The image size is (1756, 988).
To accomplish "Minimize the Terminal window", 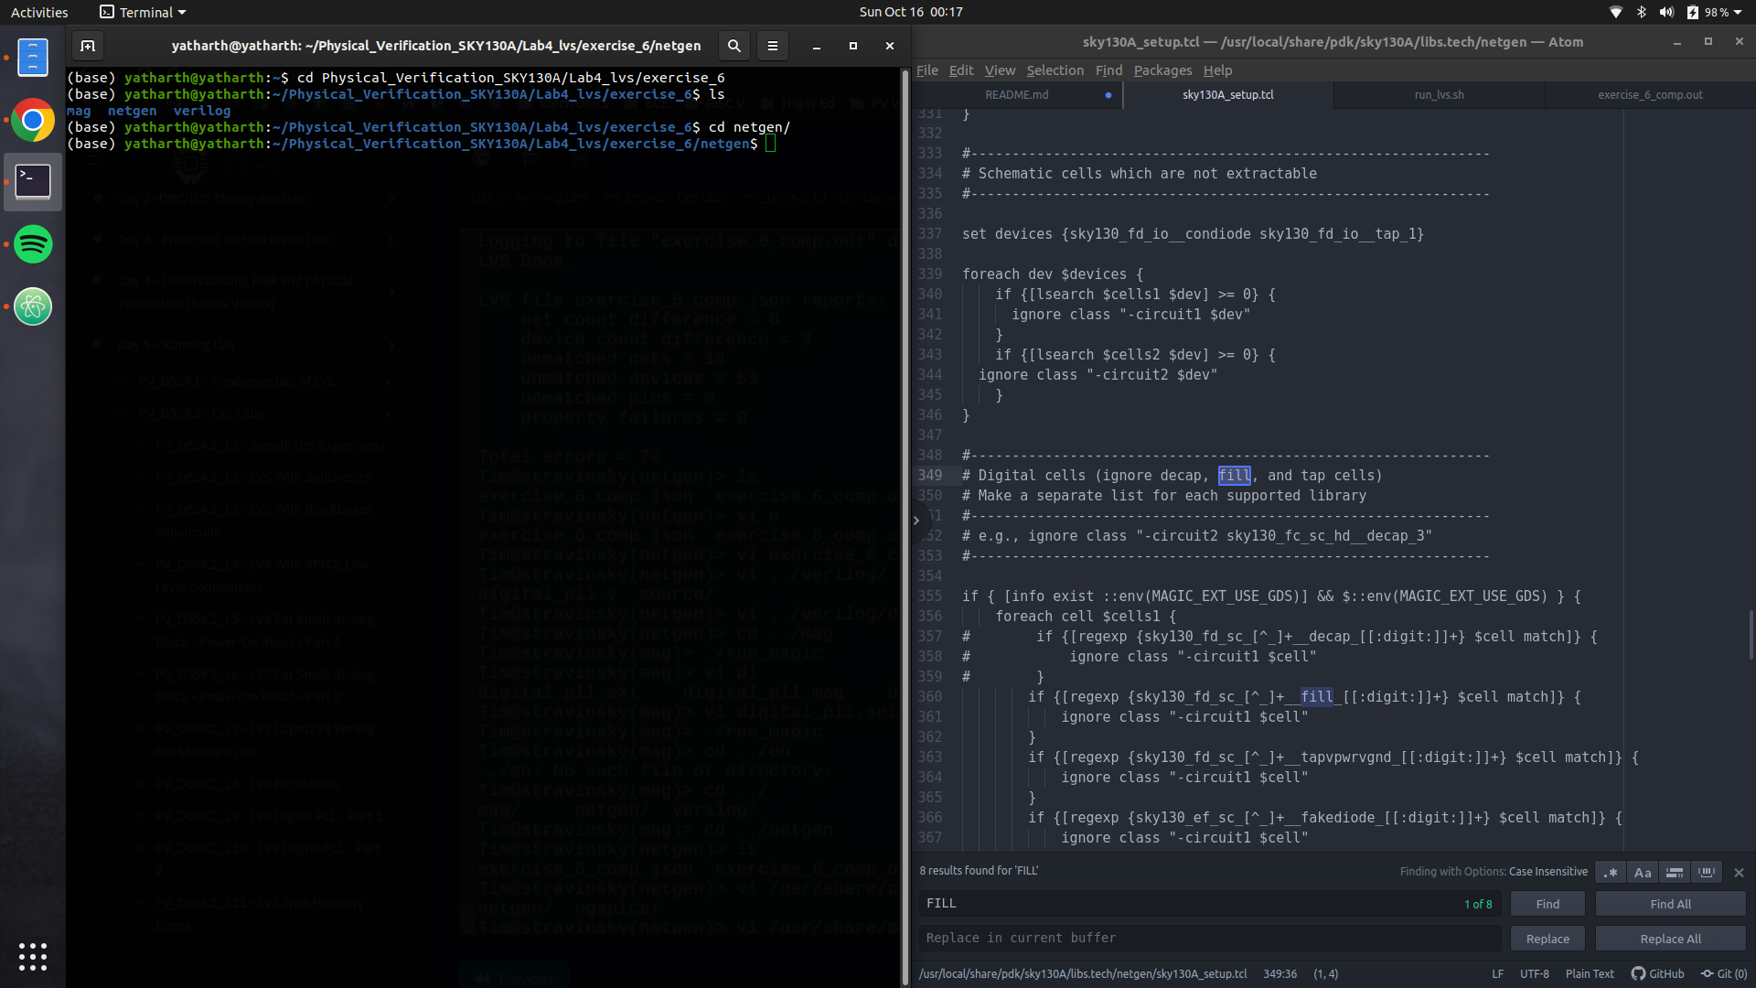I will pyautogui.click(x=817, y=46).
